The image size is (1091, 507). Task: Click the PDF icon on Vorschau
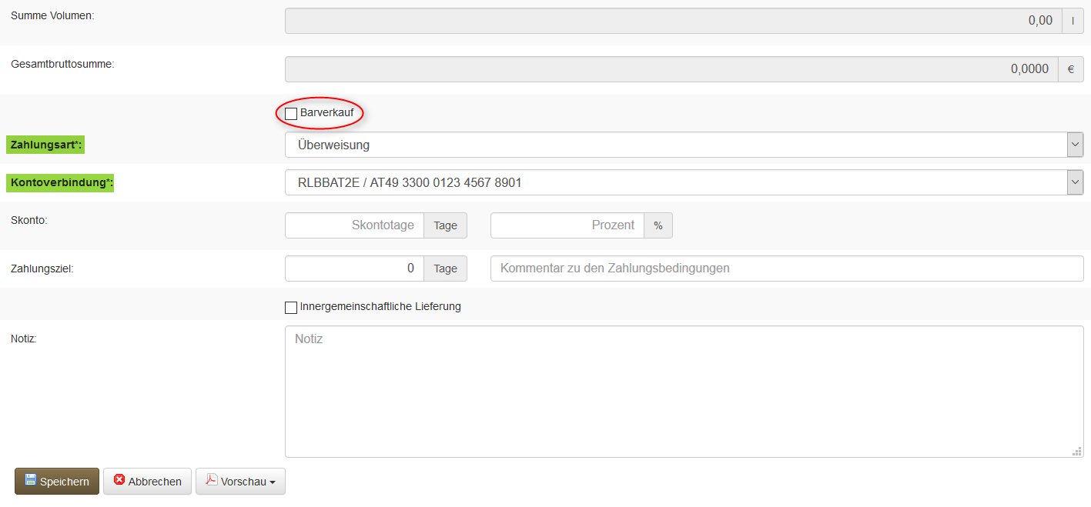211,480
